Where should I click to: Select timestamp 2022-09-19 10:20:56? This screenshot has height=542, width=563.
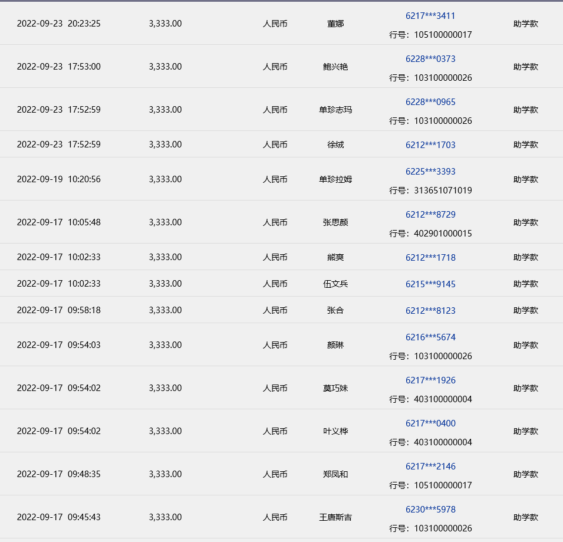[x=58, y=179]
